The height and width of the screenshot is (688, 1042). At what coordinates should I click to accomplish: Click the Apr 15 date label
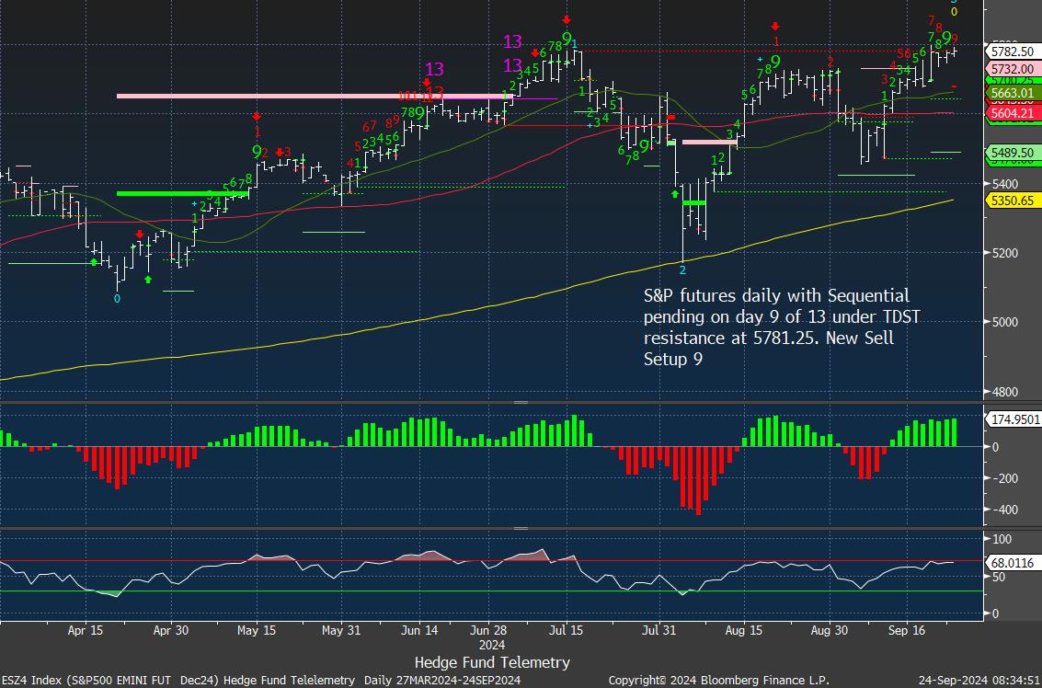tap(85, 631)
